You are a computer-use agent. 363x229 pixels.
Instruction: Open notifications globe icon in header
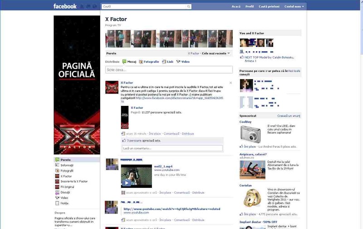[x=94, y=6]
